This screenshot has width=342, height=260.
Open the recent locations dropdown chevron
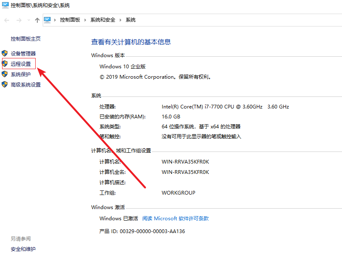28,20
